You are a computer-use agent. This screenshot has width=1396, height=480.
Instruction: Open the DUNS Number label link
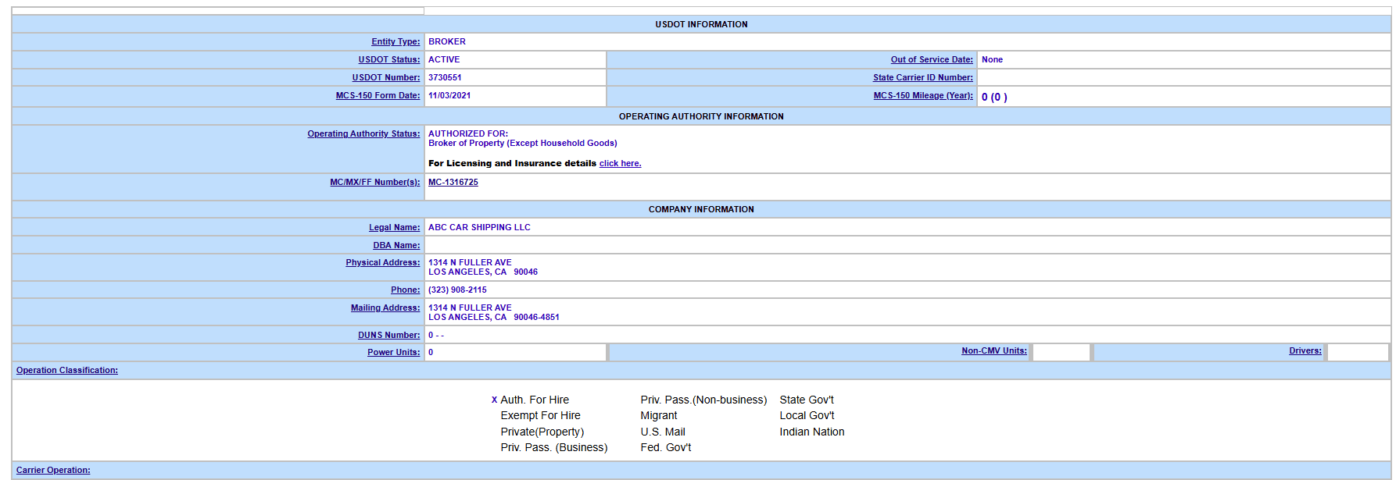click(x=389, y=336)
